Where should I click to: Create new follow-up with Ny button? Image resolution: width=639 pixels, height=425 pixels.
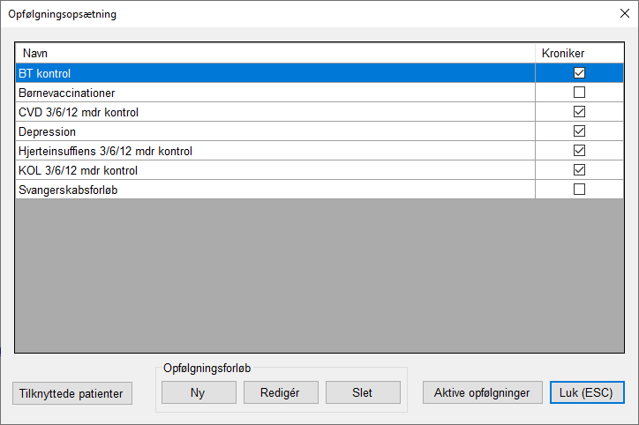pos(199,392)
